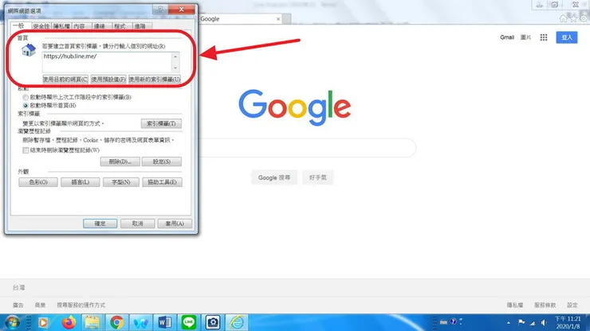Switch to the 一般 tab
Image resolution: width=590 pixels, height=331 pixels.
coord(18,25)
